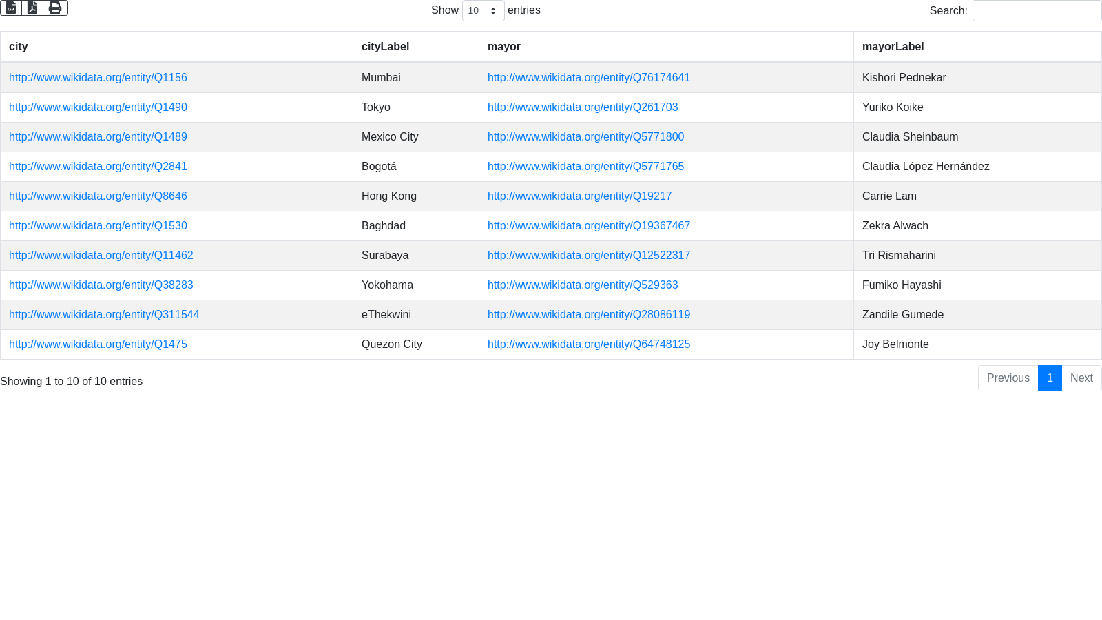This screenshot has width=1102, height=620.
Task: Open mayor link Q5771800 for Mexico City
Action: coord(585,137)
